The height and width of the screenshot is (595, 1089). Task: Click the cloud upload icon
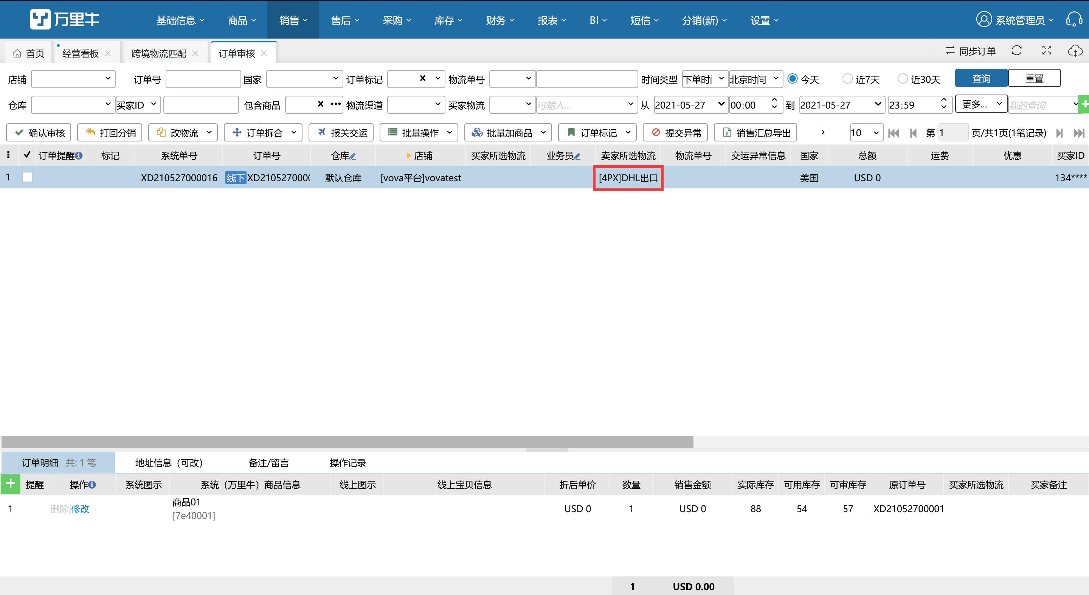[1075, 51]
